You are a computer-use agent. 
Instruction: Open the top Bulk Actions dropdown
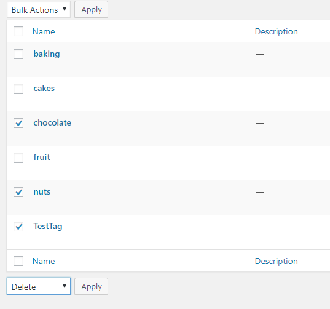coord(39,9)
